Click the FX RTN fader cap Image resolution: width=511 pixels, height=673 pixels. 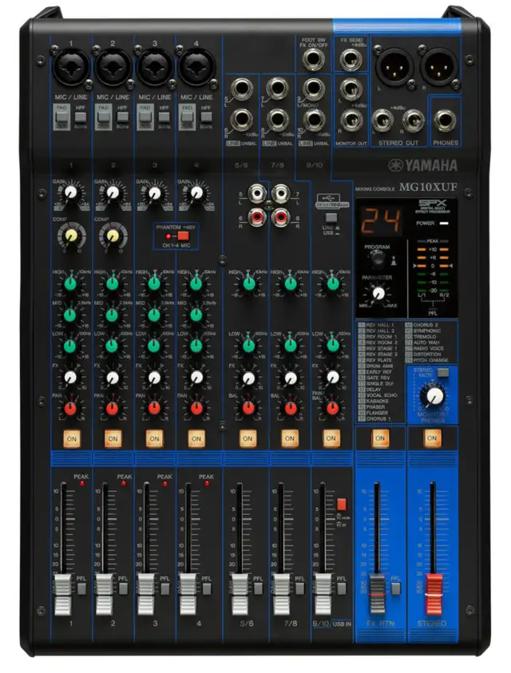(378, 594)
